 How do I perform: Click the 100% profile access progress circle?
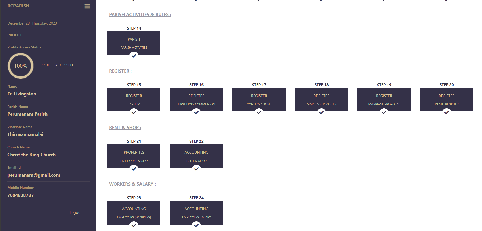point(21,66)
